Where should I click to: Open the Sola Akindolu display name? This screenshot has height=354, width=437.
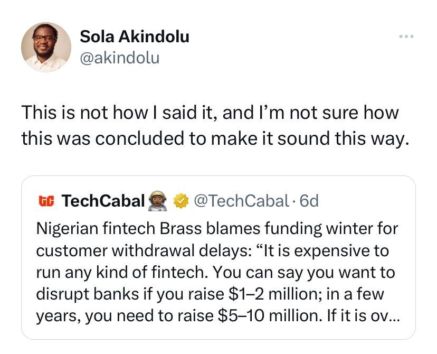pos(135,36)
